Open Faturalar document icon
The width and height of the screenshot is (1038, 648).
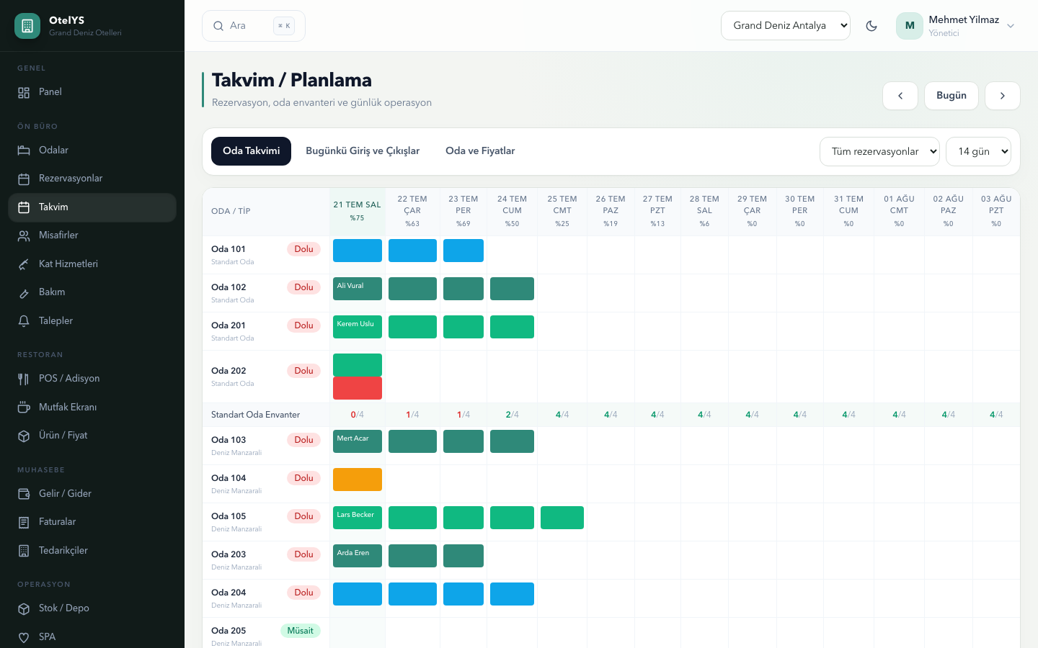(x=24, y=522)
